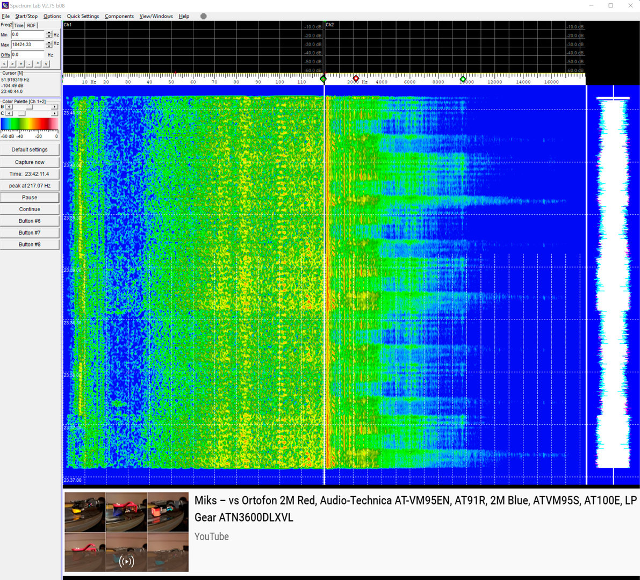Click the cursor readout -104.49 dB

tap(12, 85)
